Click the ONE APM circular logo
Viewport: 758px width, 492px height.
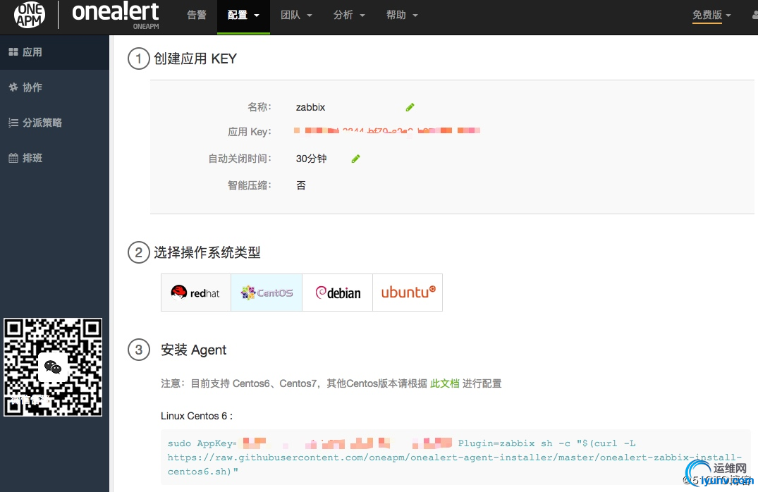pos(28,15)
